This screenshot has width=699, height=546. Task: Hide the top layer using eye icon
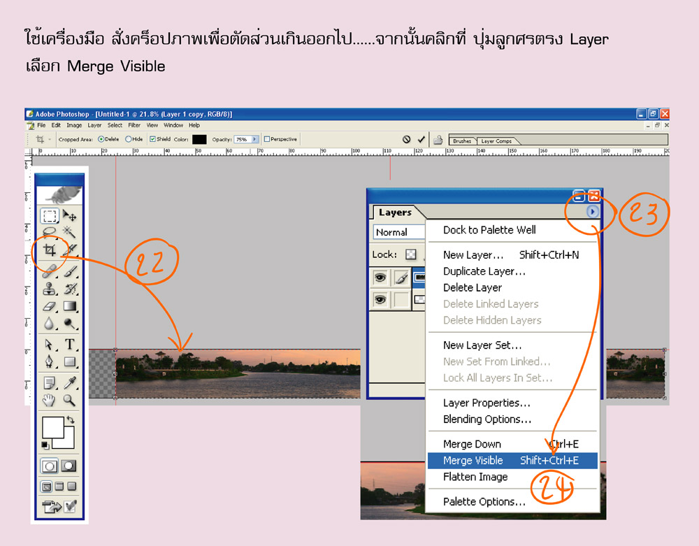380,278
